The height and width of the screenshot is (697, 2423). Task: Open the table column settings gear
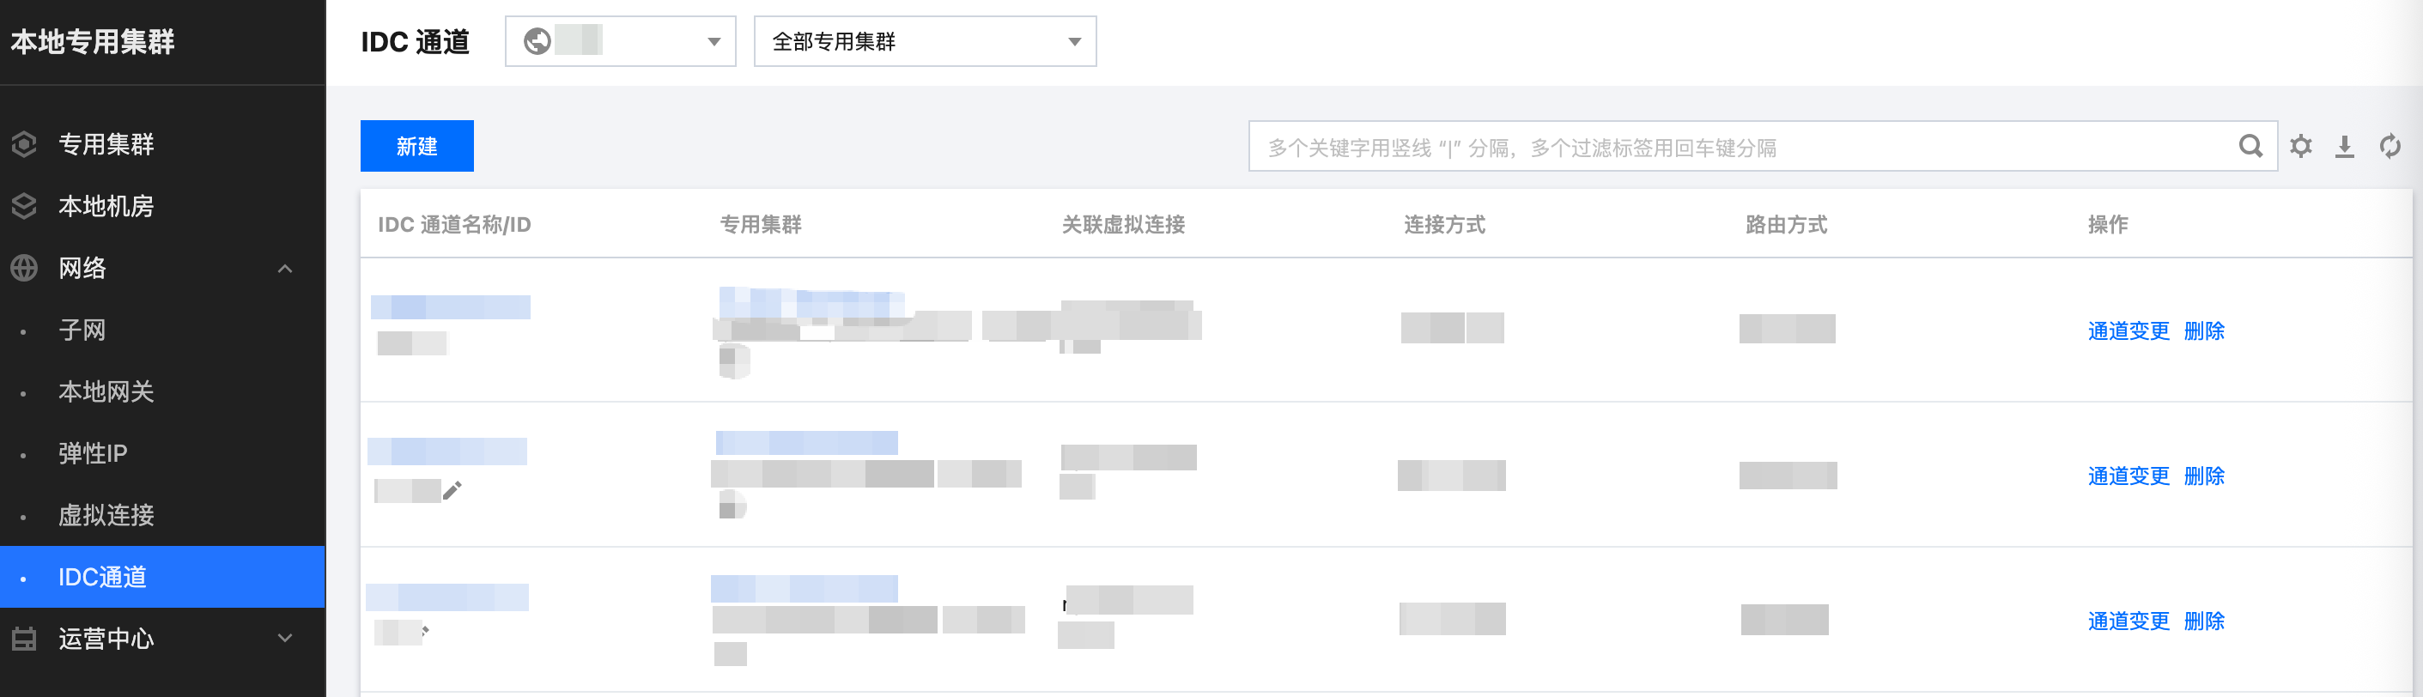(2301, 146)
